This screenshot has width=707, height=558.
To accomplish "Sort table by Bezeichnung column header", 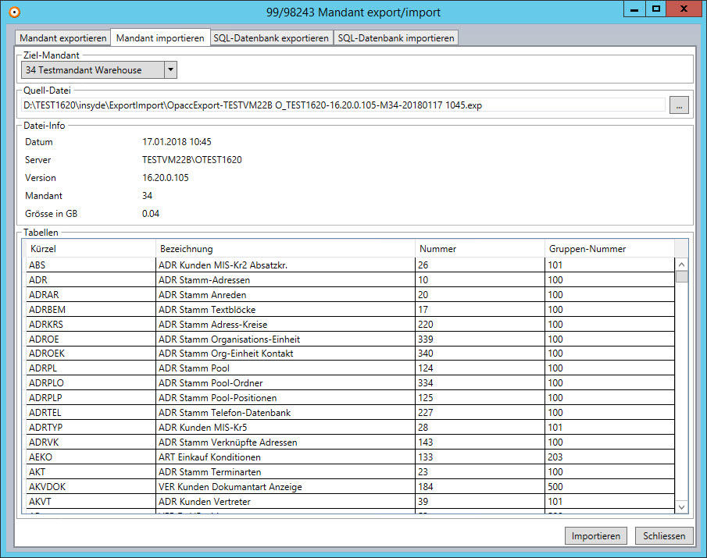I will (x=285, y=249).
